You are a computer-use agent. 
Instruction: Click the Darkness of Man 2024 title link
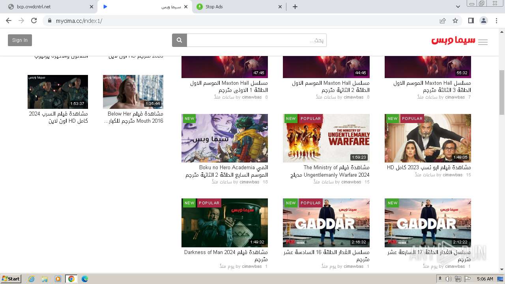[226, 256]
